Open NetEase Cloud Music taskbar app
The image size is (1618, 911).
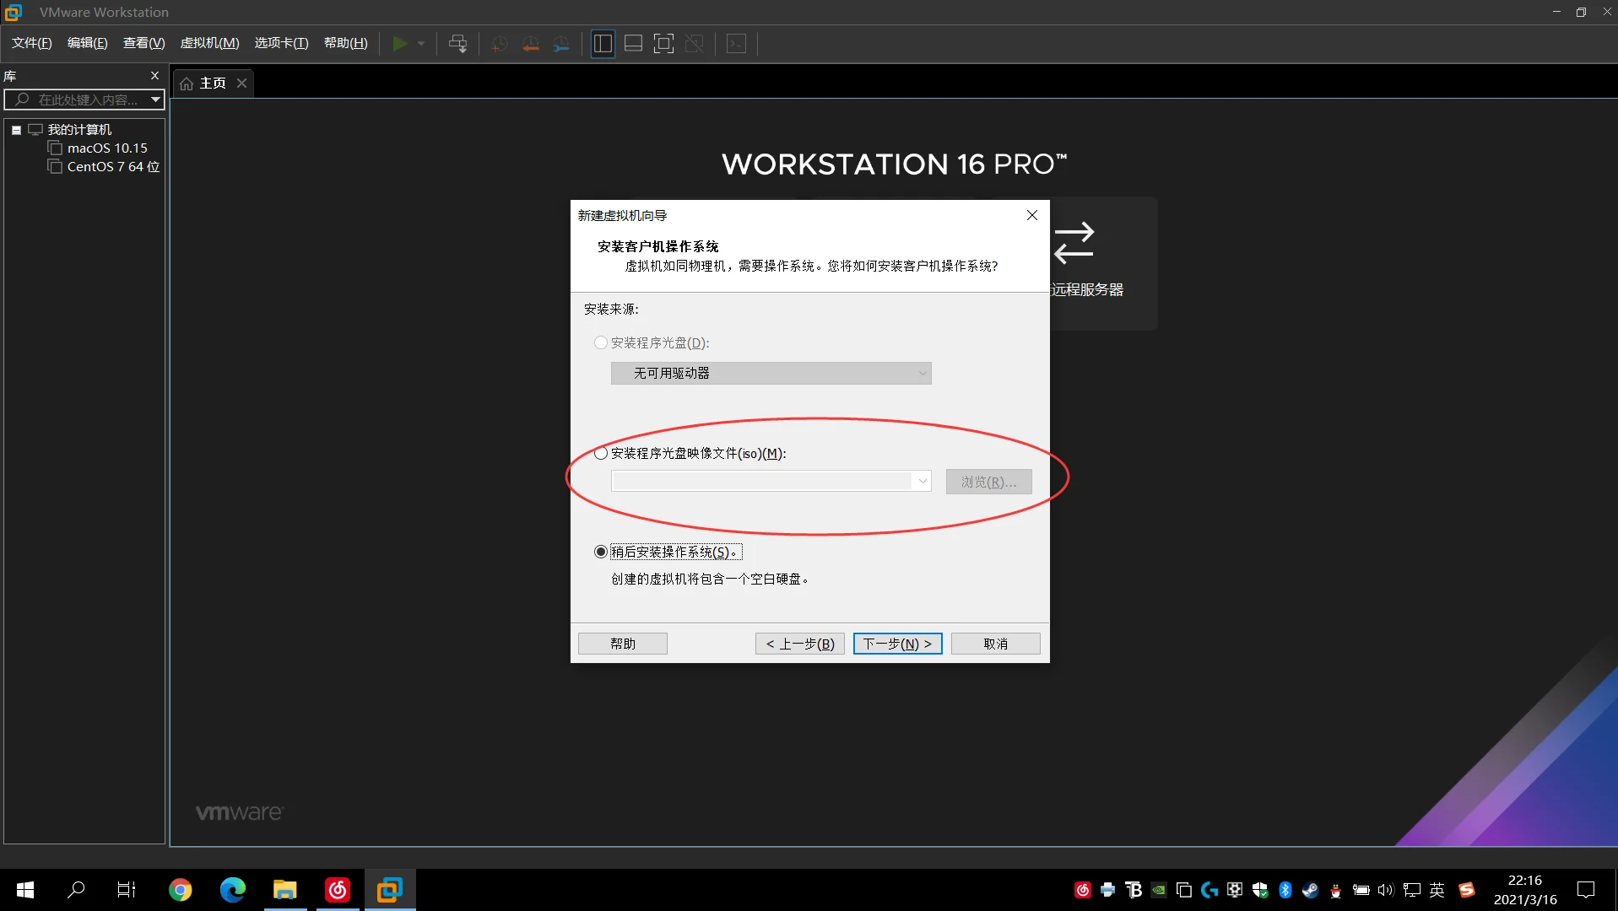[x=338, y=890]
